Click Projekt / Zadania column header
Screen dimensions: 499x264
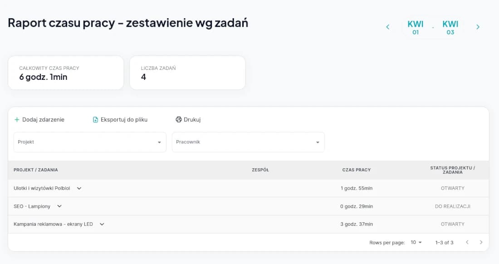(x=36, y=170)
